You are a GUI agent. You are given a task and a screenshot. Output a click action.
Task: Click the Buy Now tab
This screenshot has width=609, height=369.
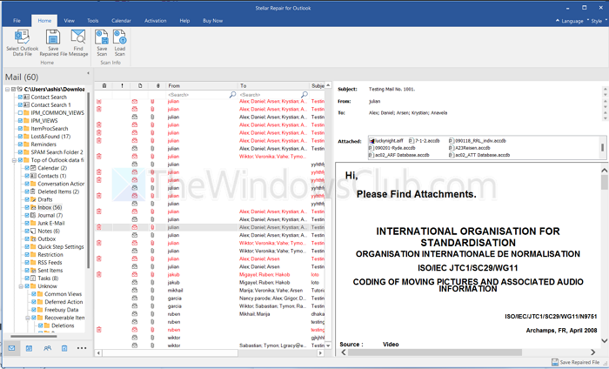pos(213,21)
